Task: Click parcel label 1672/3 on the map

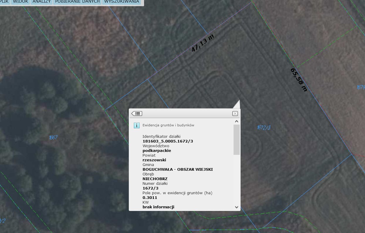Action: (263, 127)
